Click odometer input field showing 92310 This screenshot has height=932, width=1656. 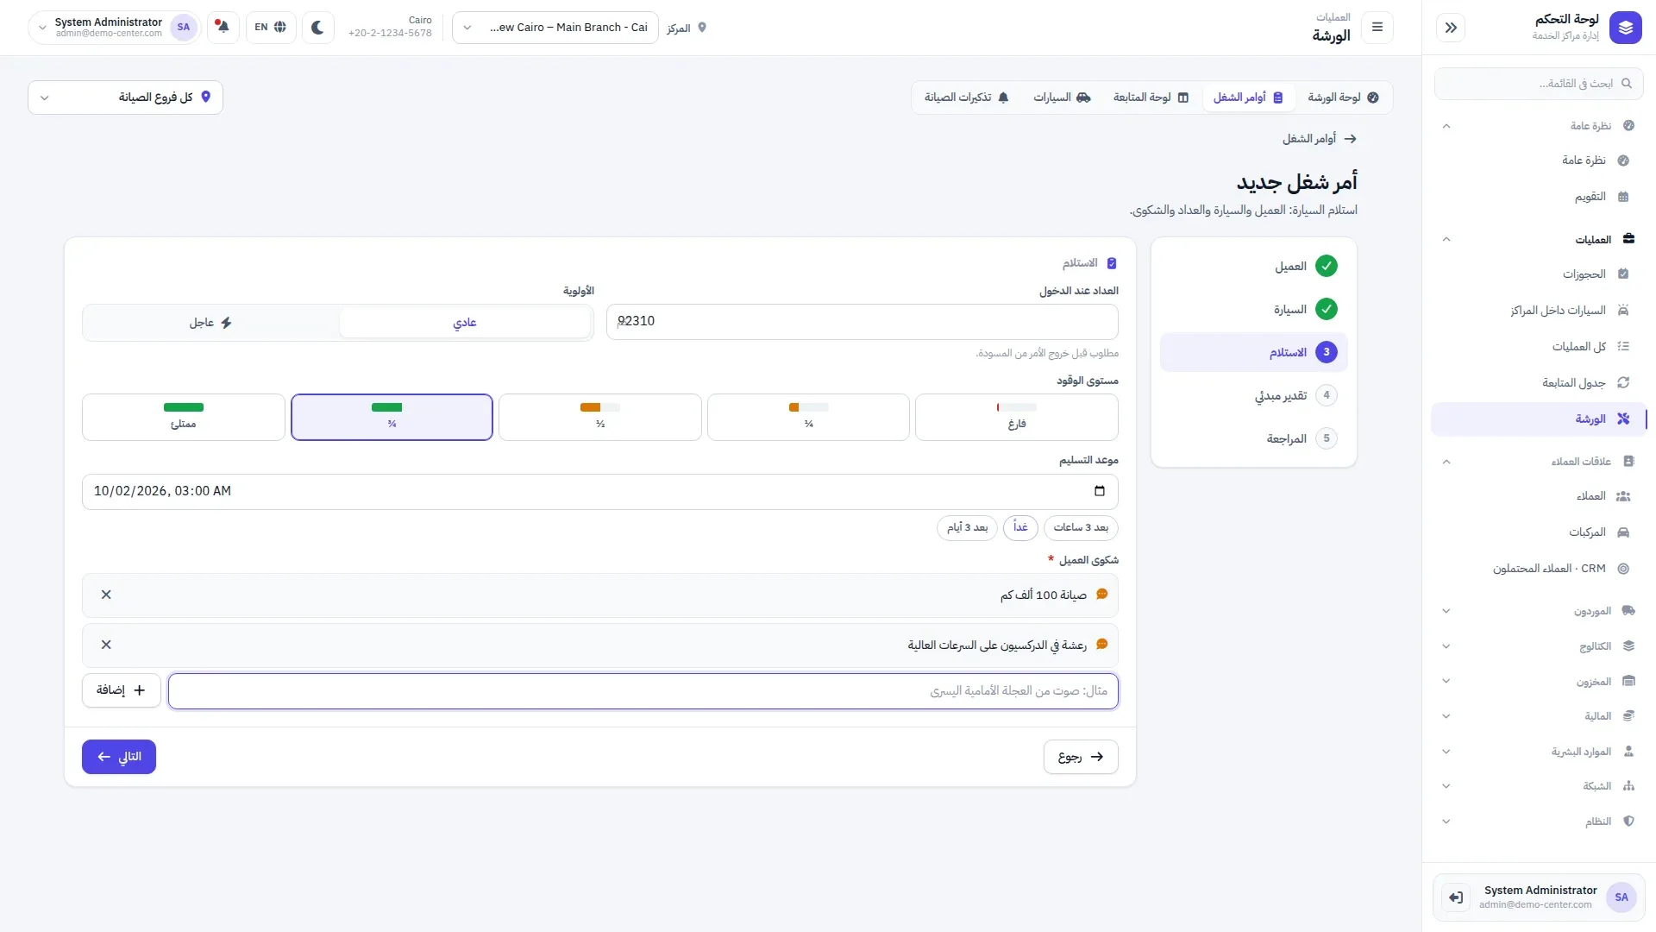coord(862,322)
